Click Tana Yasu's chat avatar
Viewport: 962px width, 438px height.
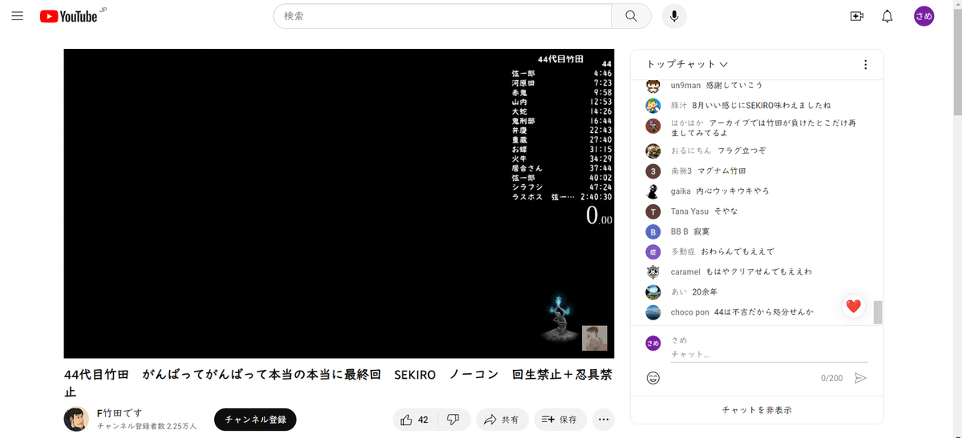(x=653, y=211)
